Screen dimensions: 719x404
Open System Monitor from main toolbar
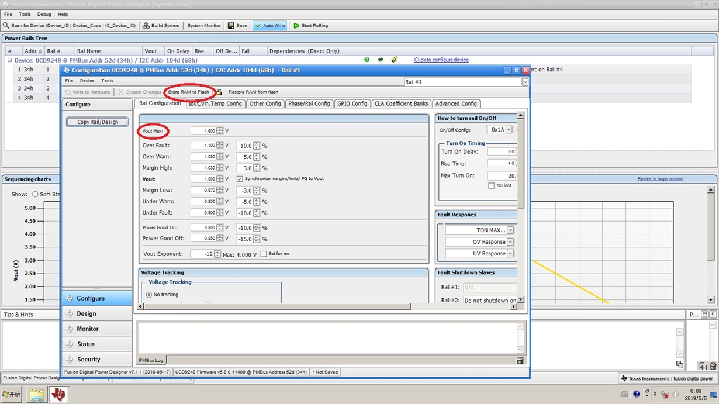(203, 26)
